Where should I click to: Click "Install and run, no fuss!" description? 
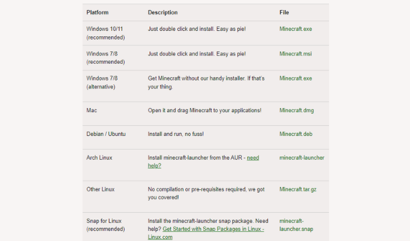pos(175,134)
